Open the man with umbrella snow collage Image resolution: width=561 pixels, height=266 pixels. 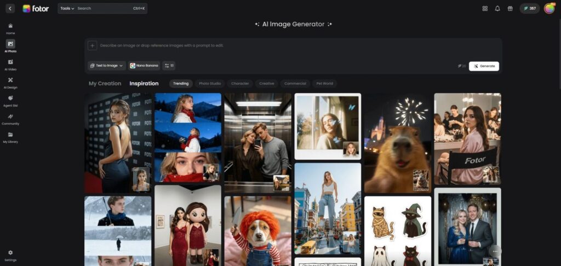pos(118,231)
